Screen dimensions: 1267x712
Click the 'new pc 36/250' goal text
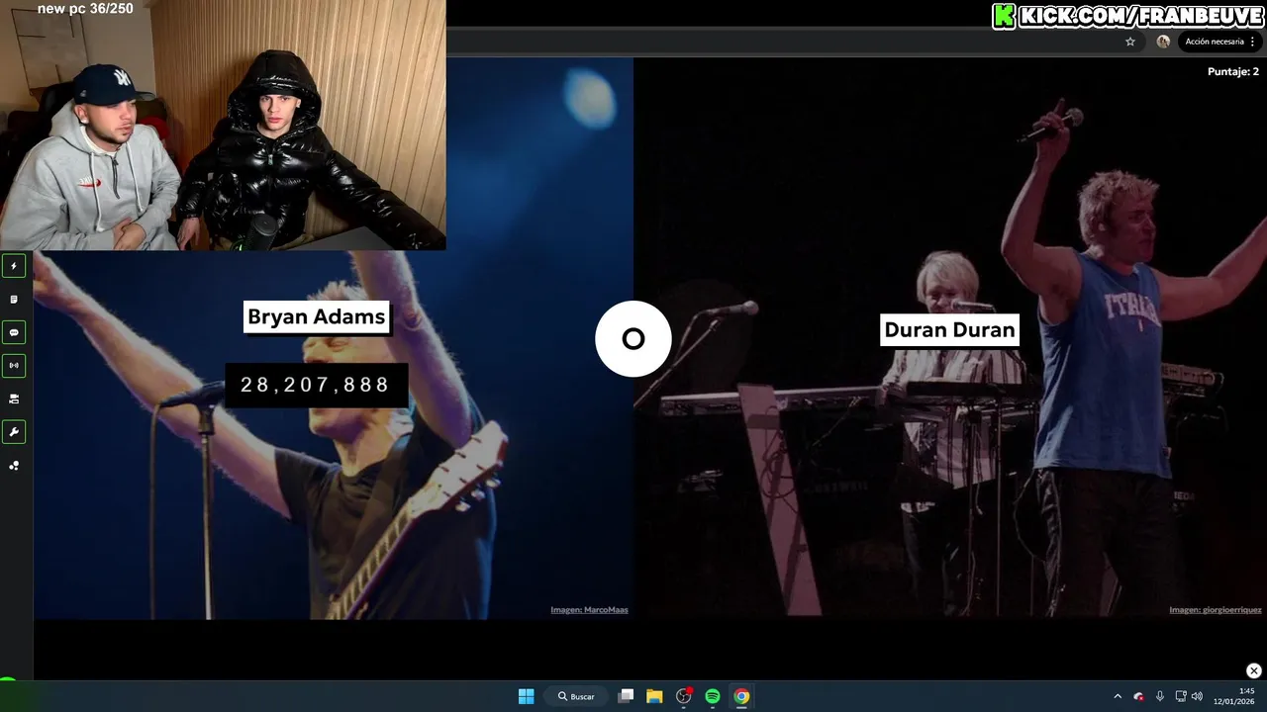[x=85, y=9]
